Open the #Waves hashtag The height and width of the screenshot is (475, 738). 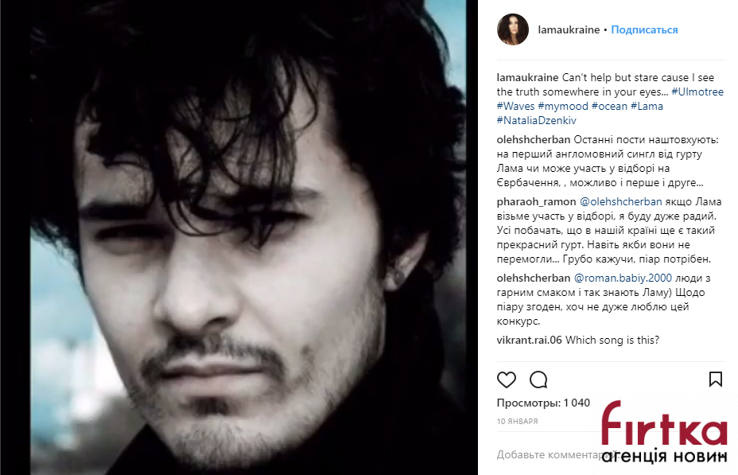click(x=516, y=106)
